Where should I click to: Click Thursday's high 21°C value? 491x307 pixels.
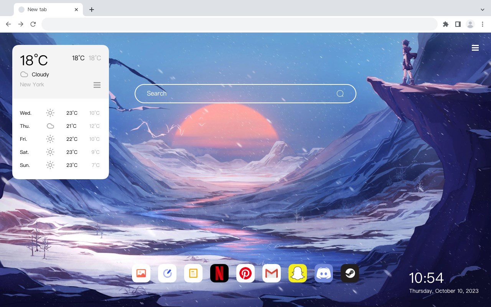point(71,126)
